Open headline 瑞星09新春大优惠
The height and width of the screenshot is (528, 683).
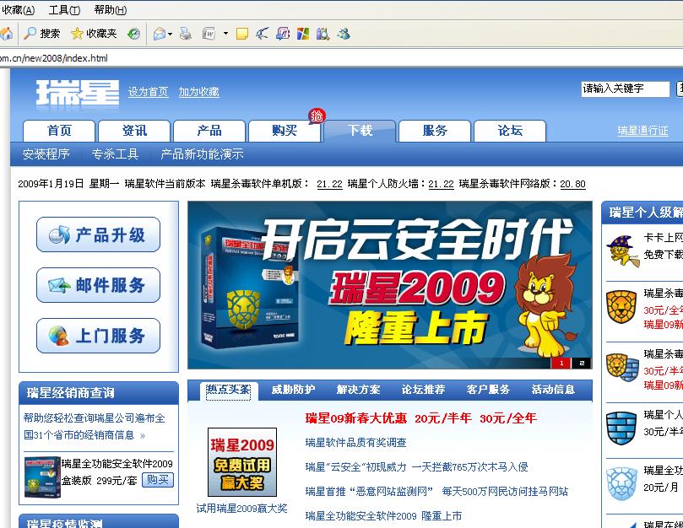(x=421, y=418)
